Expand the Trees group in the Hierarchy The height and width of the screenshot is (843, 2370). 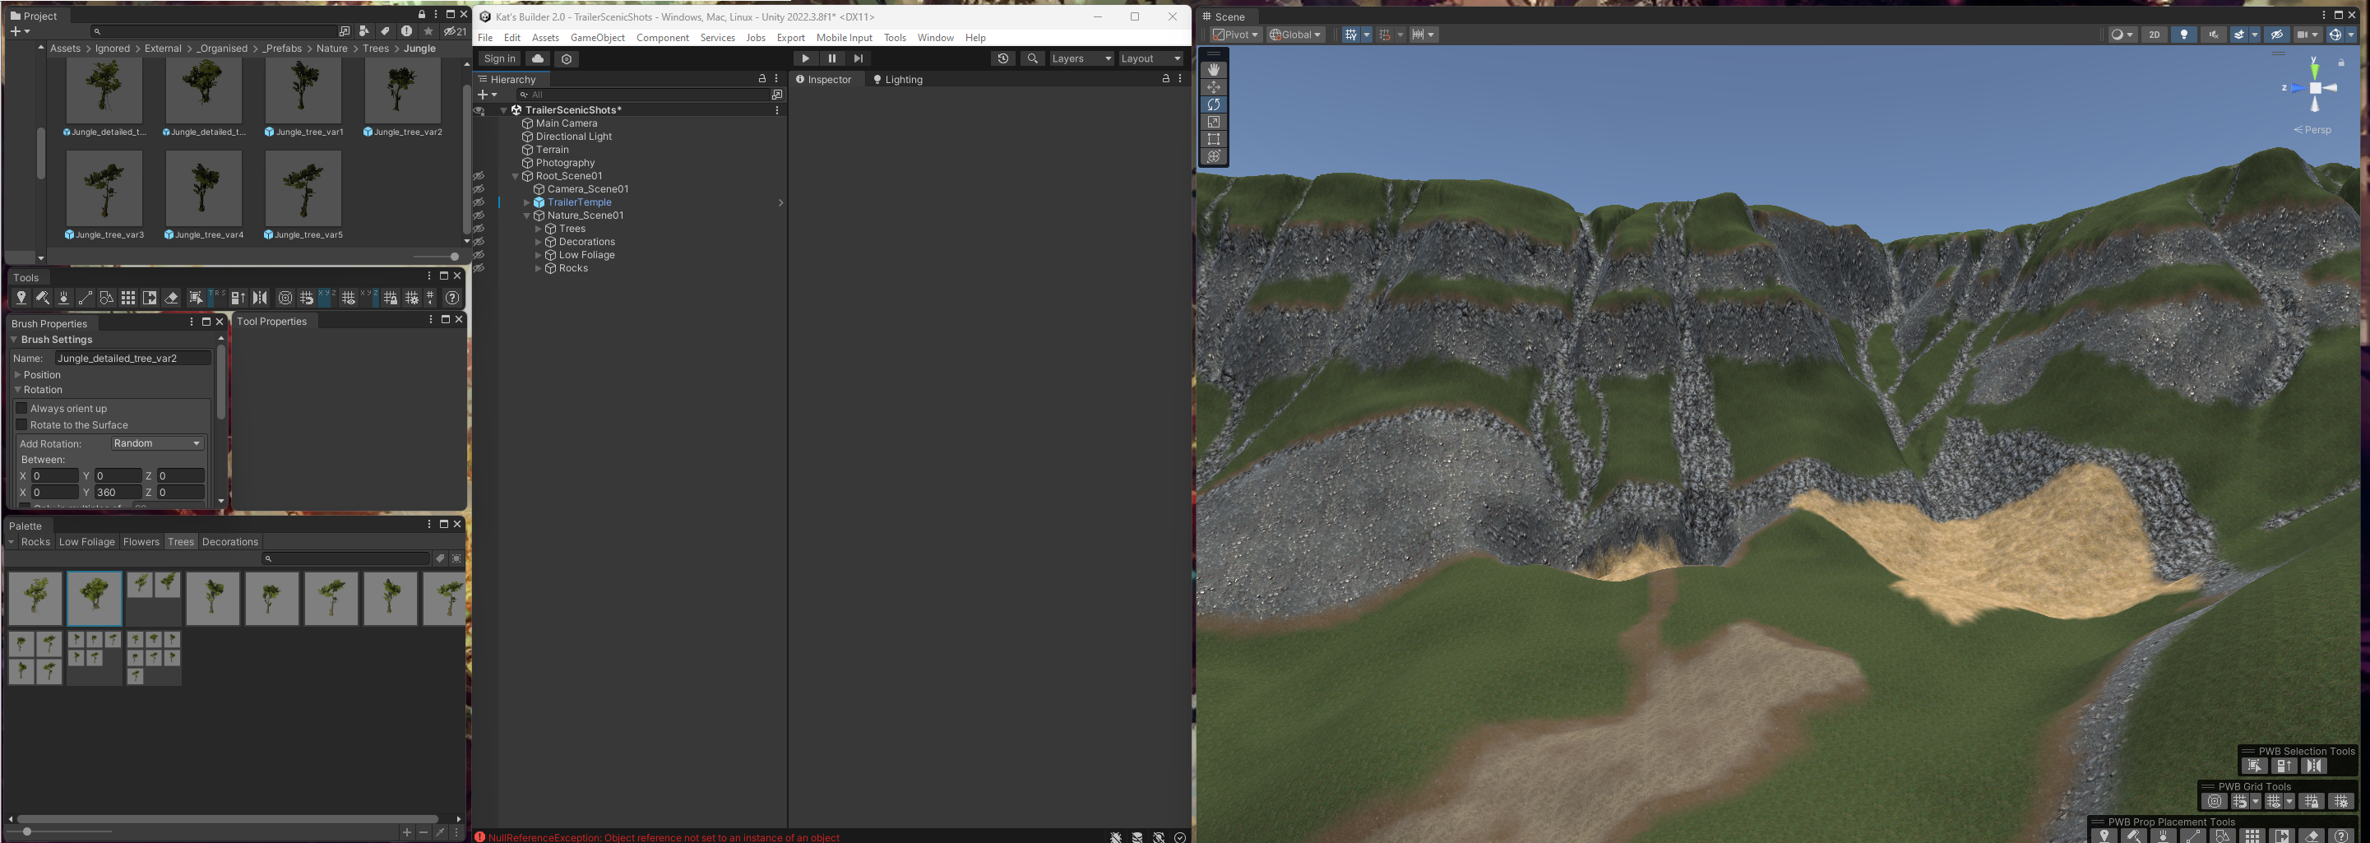pos(538,229)
